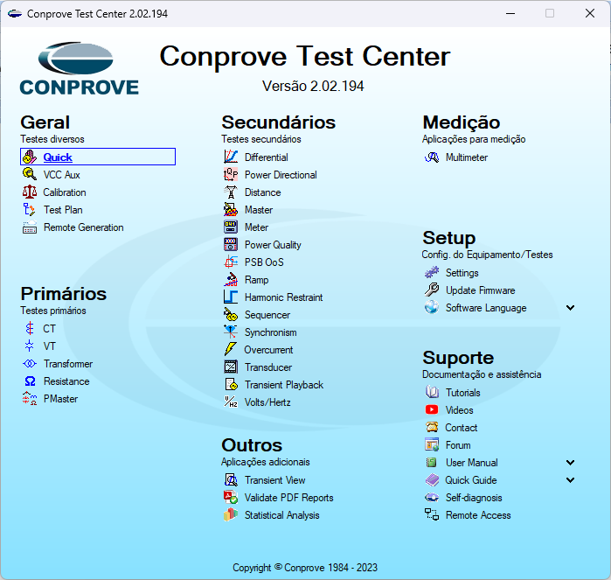Viewport: 611px width, 580px height.
Task: Open the Statistical Analysis label
Action: pos(281,515)
